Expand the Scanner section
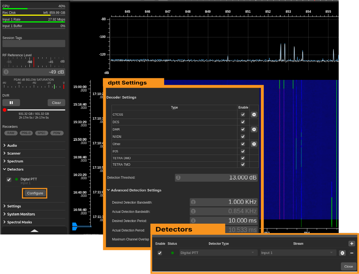Image resolution: width=359 pixels, height=274 pixels. click(14, 154)
